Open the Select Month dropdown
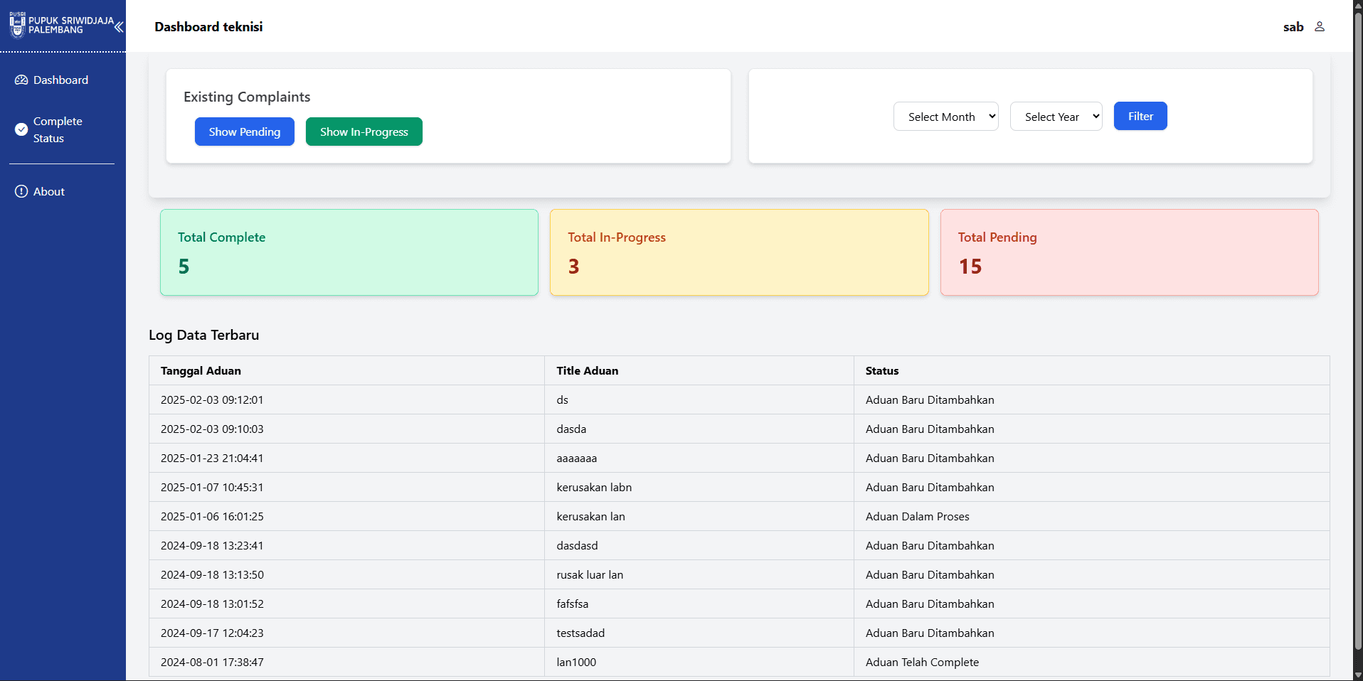The width and height of the screenshot is (1363, 681). [x=945, y=117]
